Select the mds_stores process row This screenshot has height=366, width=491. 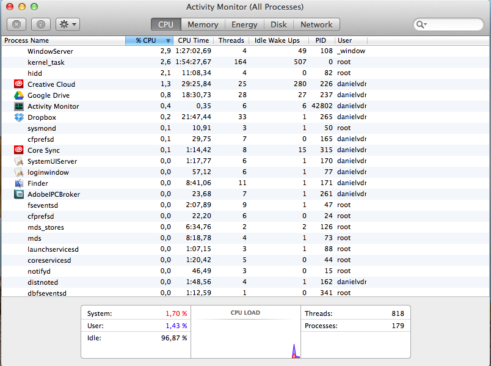[x=245, y=227]
